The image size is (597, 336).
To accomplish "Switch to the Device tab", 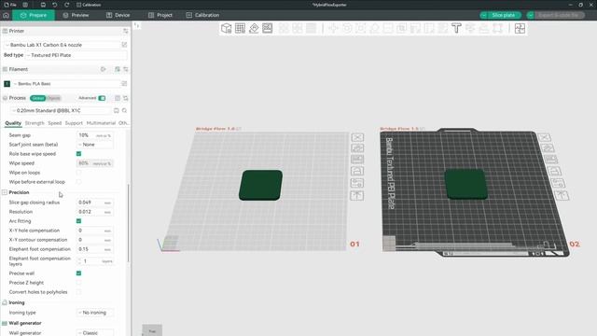I will pos(118,15).
